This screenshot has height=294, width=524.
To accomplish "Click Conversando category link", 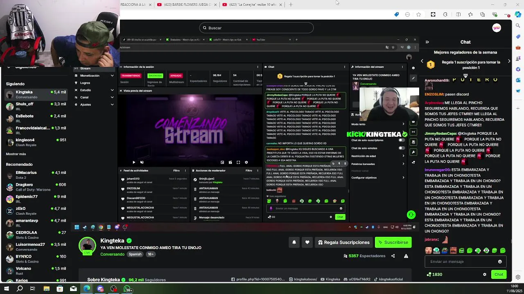I will tap(112, 254).
